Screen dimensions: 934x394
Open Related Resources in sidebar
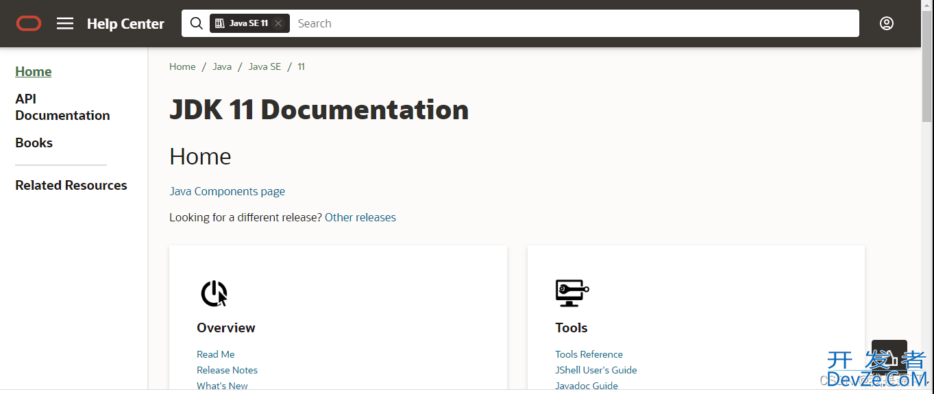(71, 185)
